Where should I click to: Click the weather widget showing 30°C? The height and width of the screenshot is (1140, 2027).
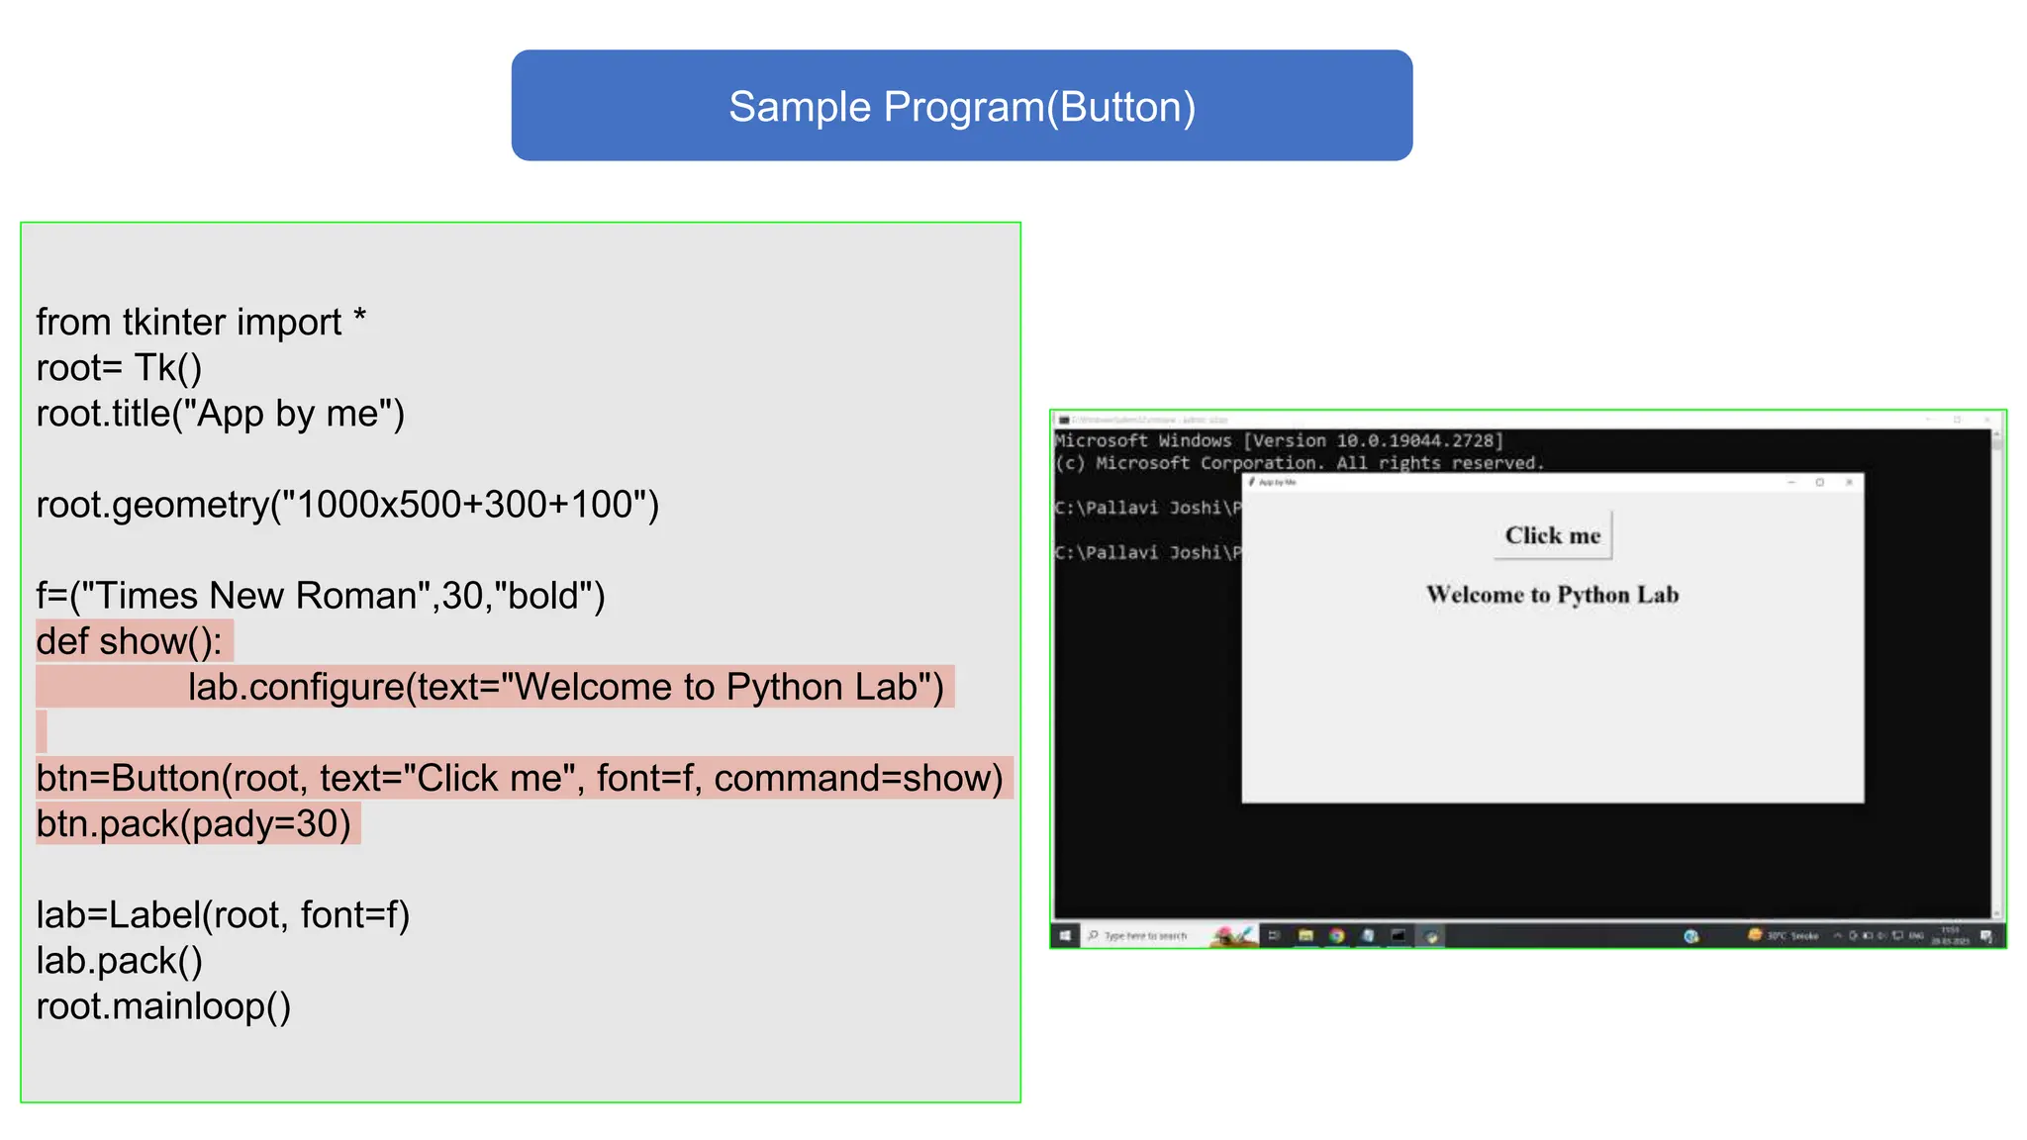(x=1783, y=935)
